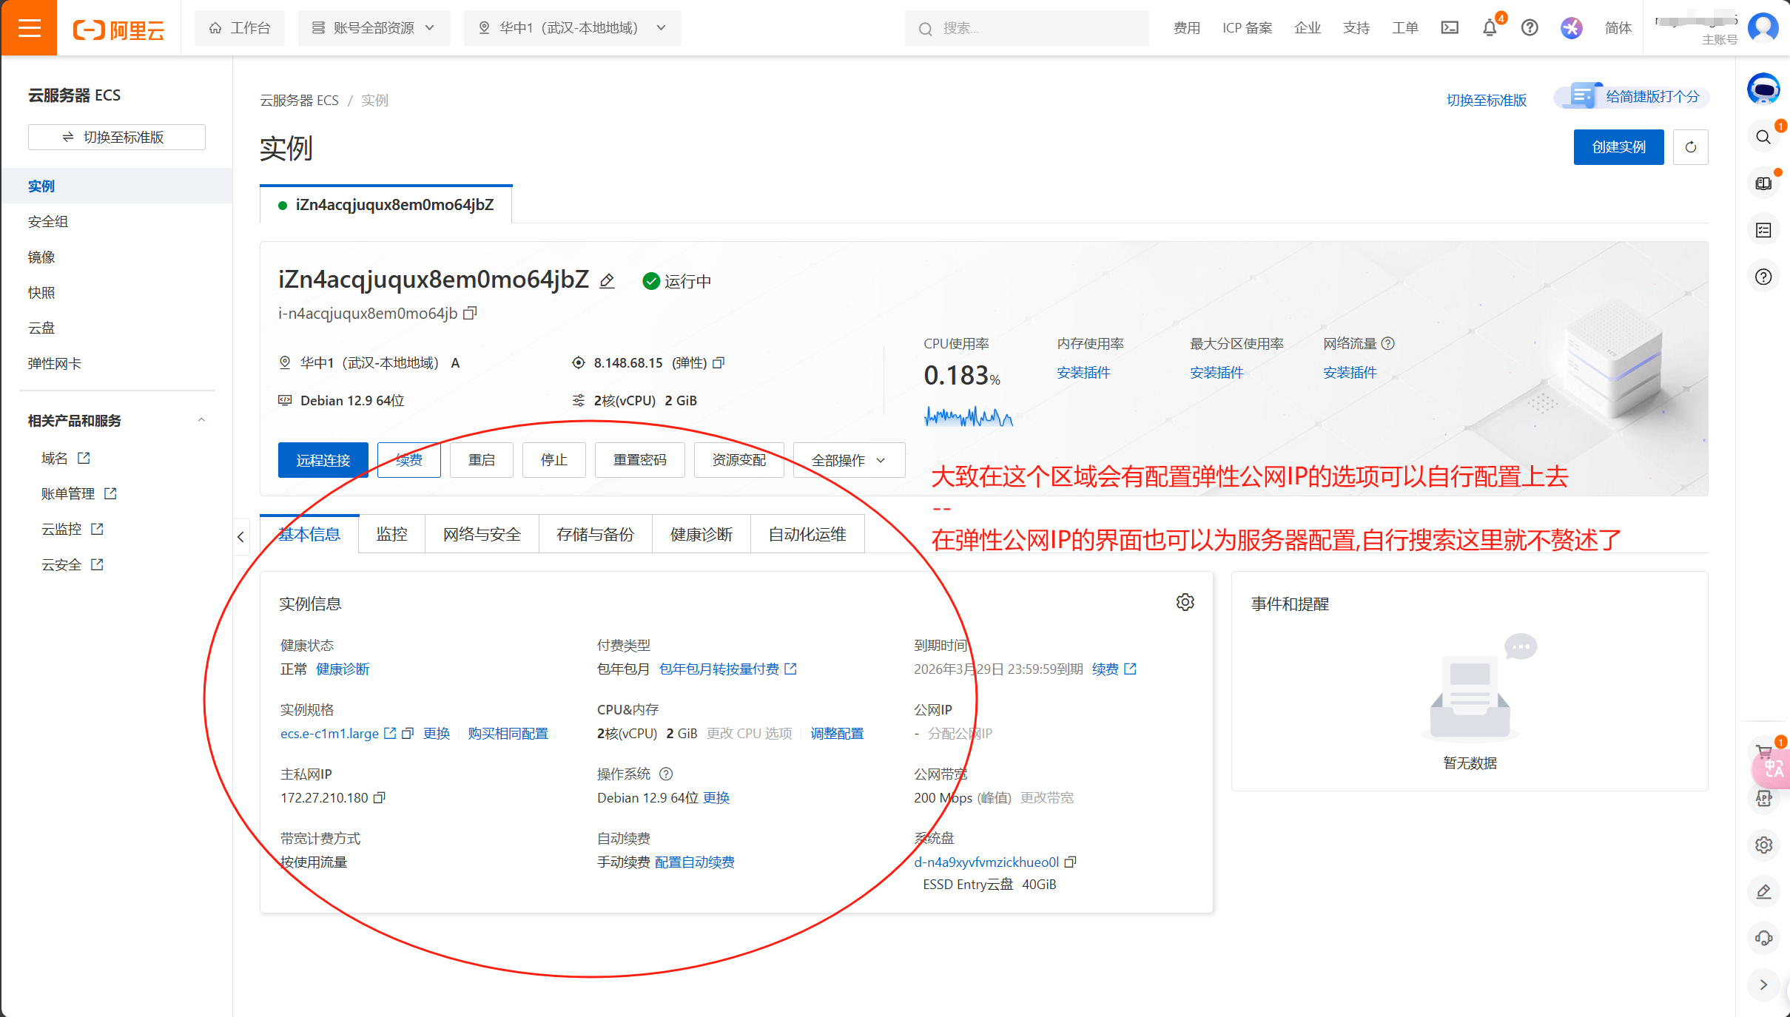The width and height of the screenshot is (1790, 1017).
Task: Click the 资源变配 button
Action: tap(739, 460)
